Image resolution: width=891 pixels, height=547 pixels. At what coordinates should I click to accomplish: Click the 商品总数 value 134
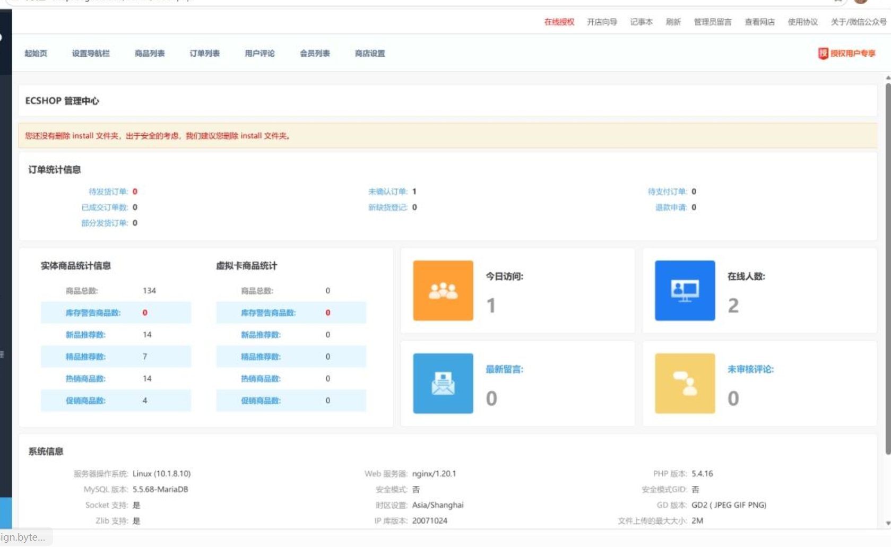pos(149,291)
